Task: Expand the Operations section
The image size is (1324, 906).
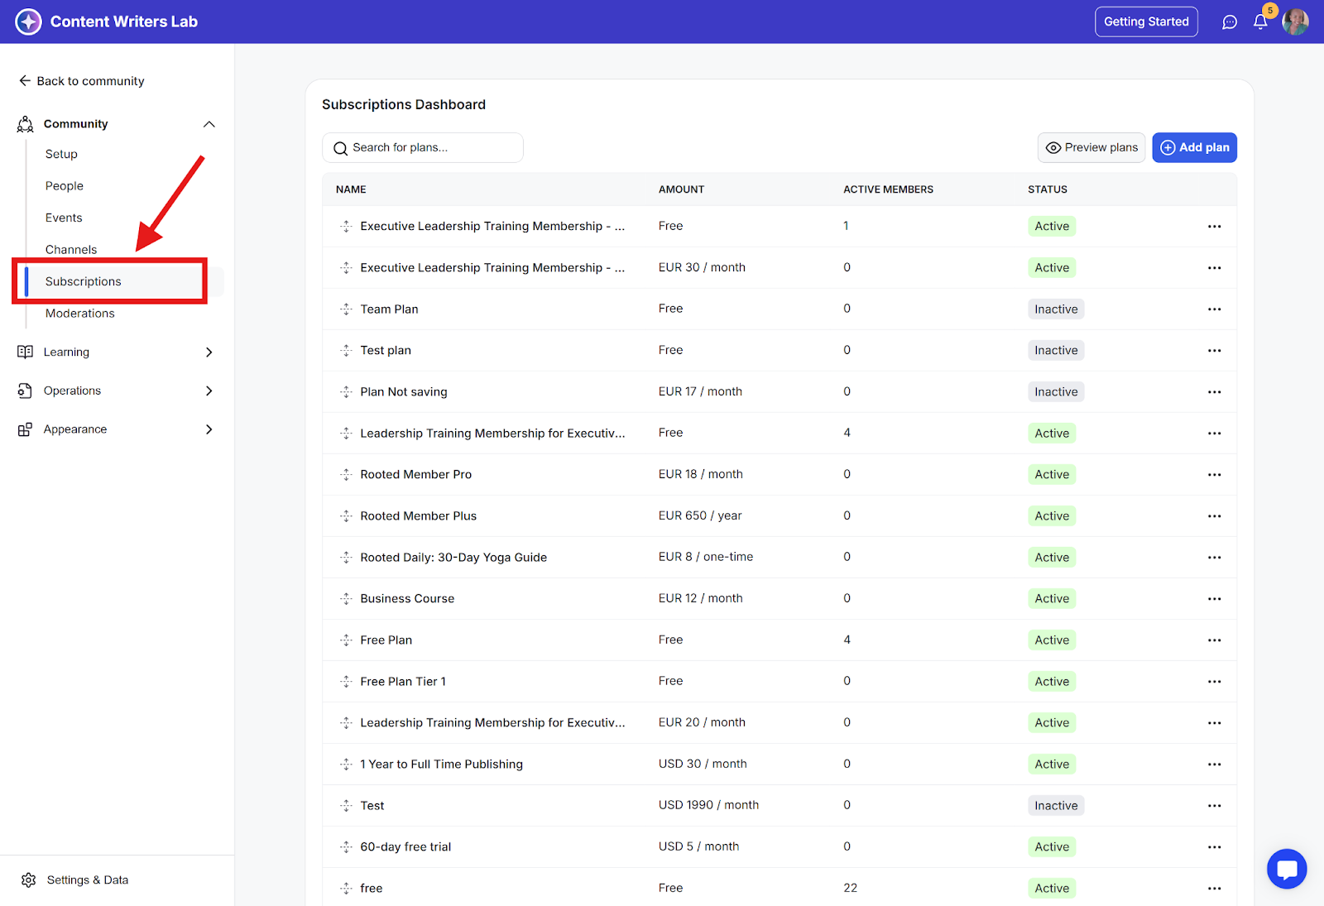Action: click(209, 391)
